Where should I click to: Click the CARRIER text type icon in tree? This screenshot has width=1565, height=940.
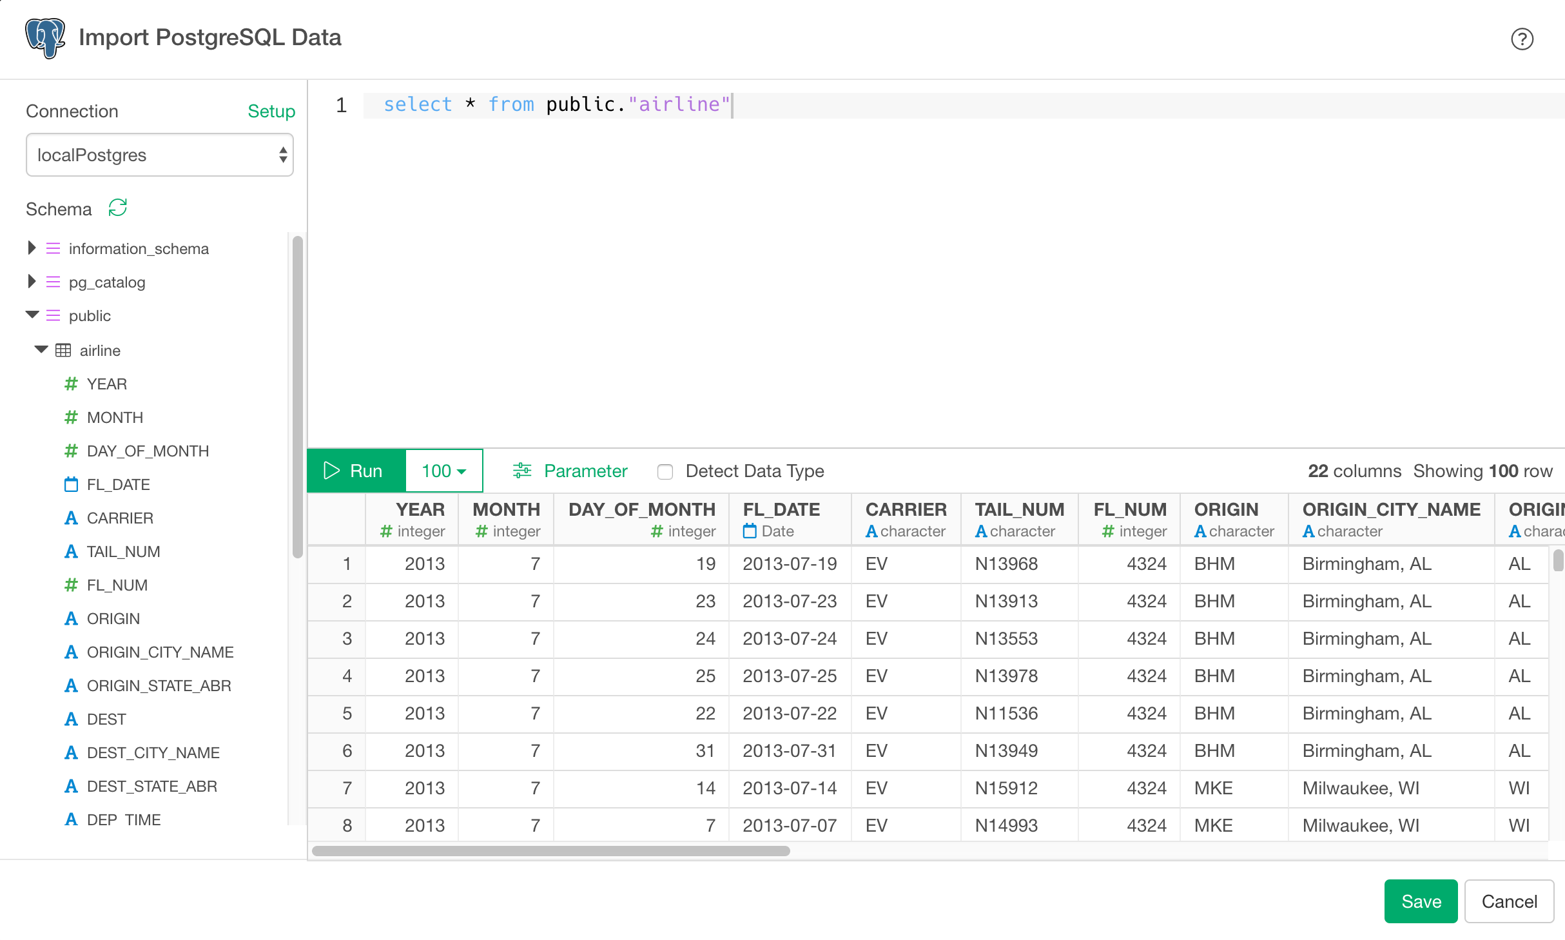71,518
